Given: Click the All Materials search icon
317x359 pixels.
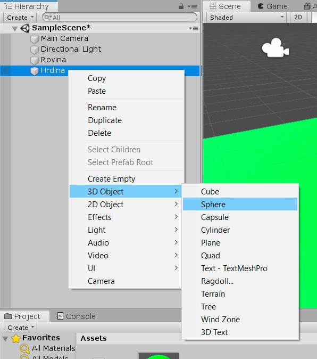Looking at the screenshot, I should click(x=24, y=348).
